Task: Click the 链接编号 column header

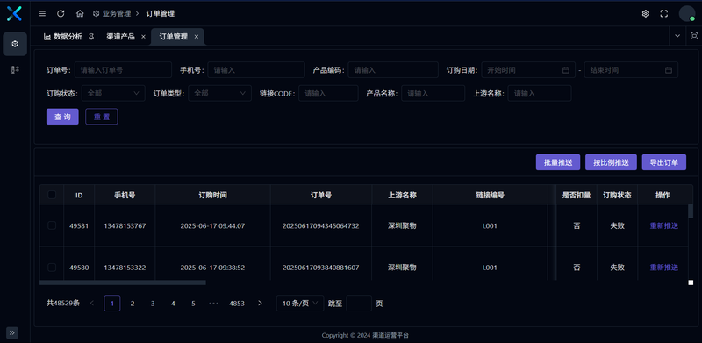Action: 491,195
